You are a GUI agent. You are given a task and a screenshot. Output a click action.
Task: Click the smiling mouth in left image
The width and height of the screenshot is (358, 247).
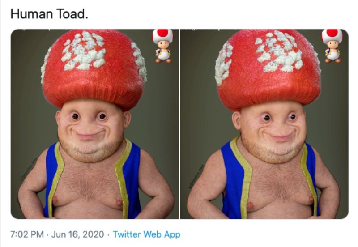[88, 136]
